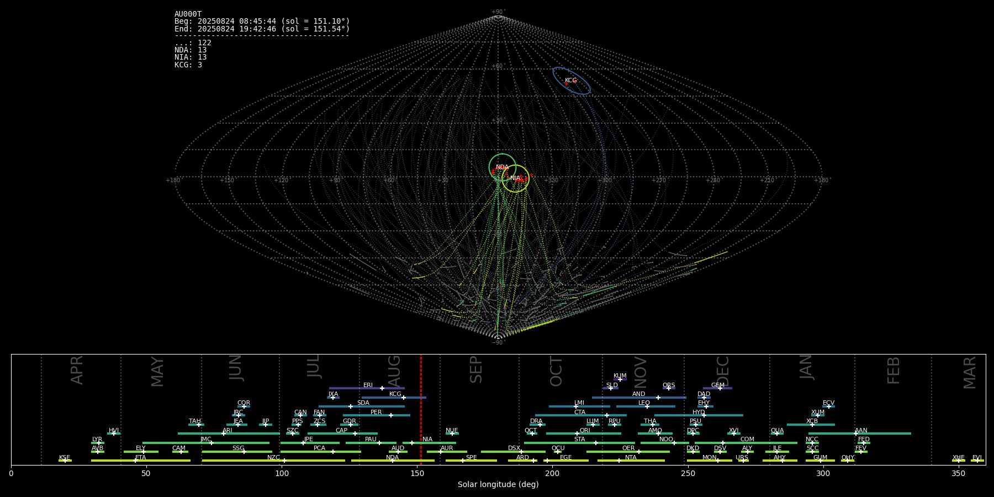994x497 pixels.
Task: Click the NDA label in bottom timeline row
Action: point(392,458)
